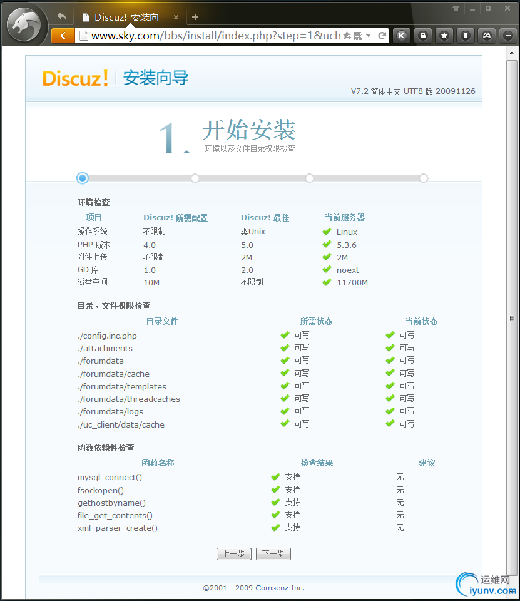Viewport: 520px width, 601px height.
Task: Click the green check next to 11700M
Action: (327, 282)
